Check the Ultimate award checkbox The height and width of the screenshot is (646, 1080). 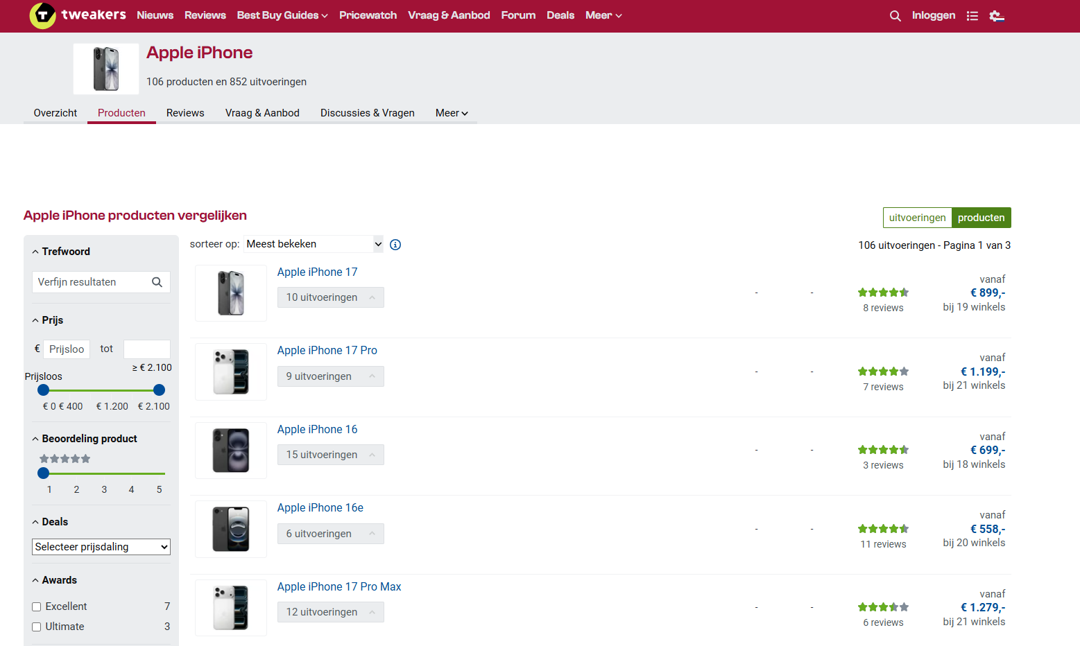37,627
